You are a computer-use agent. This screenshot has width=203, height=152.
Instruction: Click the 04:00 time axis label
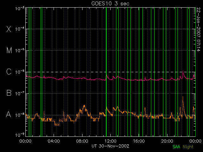(54, 141)
